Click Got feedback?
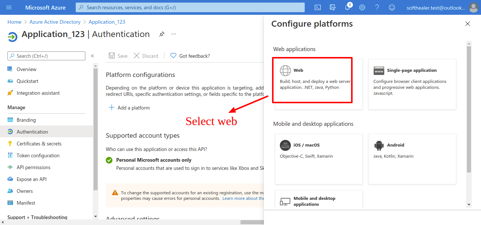 click(190, 56)
